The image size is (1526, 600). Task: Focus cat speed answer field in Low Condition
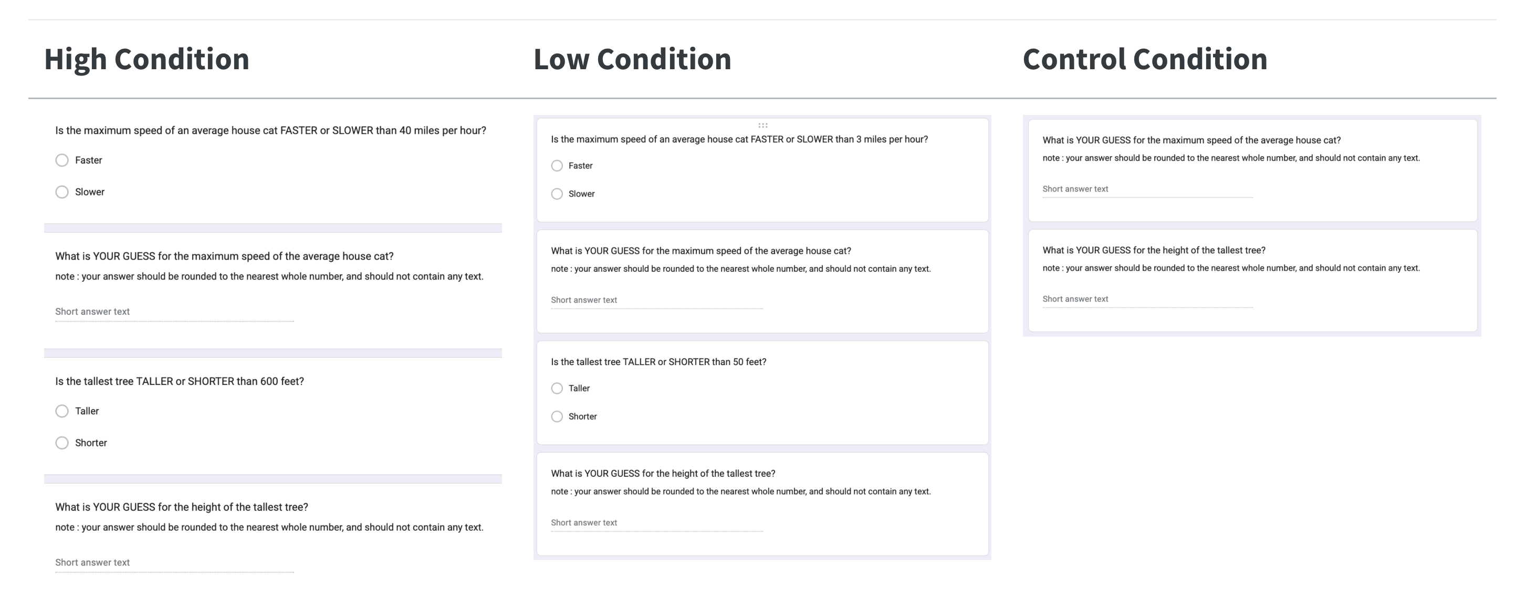(656, 300)
